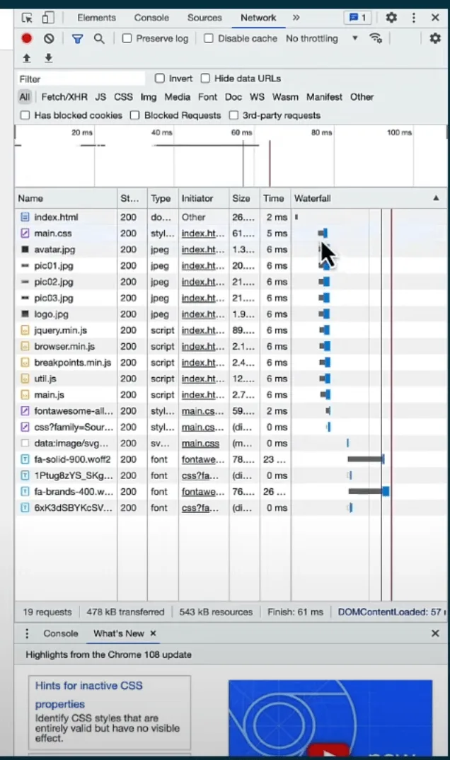
Task: Switch to the Sources tab
Action: [x=204, y=18]
